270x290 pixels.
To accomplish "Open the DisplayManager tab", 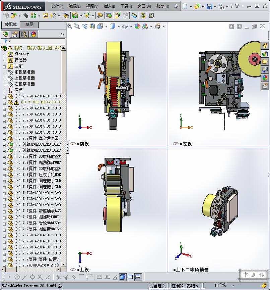I will coord(33,34).
